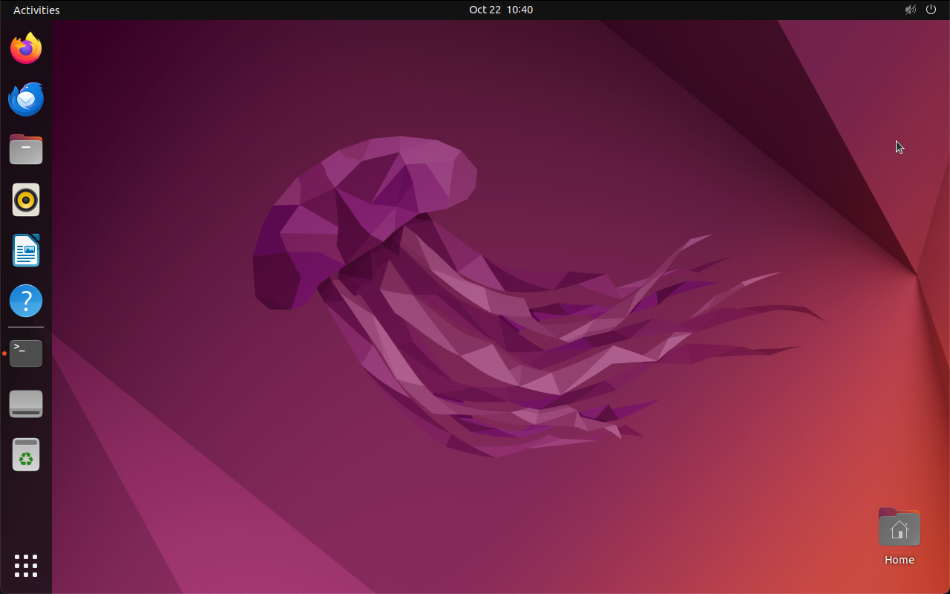The width and height of the screenshot is (950, 594).
Task: Click the orange running indicator beside Terminal
Action: (3, 354)
